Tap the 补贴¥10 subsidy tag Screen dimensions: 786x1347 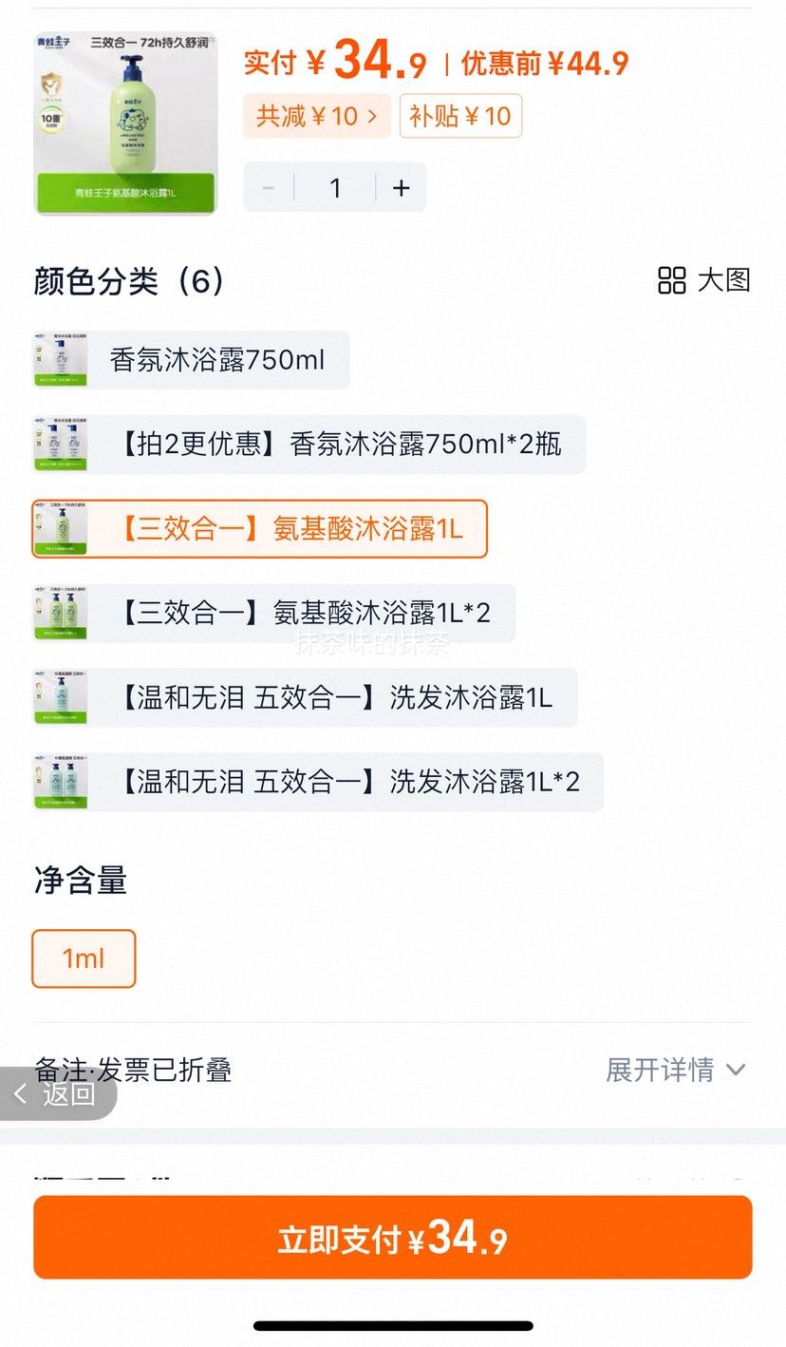pos(460,116)
